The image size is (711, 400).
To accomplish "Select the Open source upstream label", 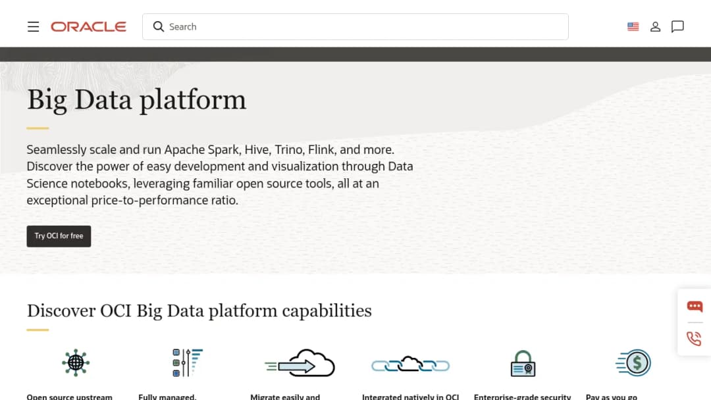I will click(69, 397).
